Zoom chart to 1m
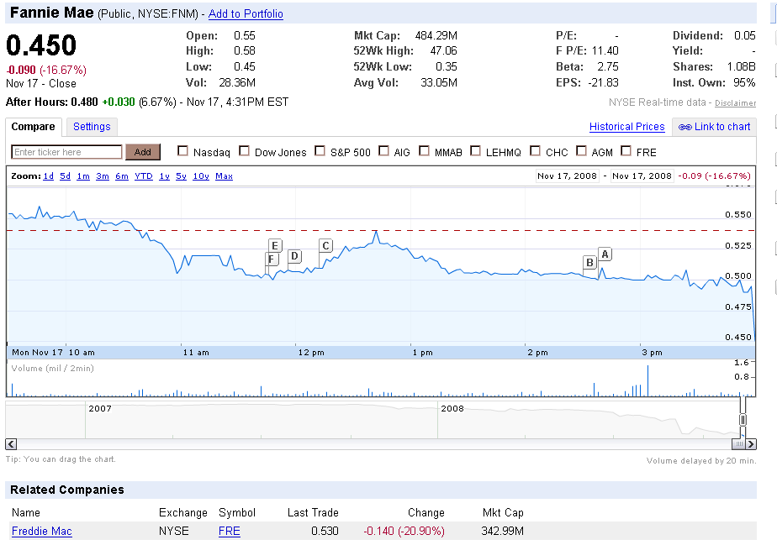 (83, 176)
